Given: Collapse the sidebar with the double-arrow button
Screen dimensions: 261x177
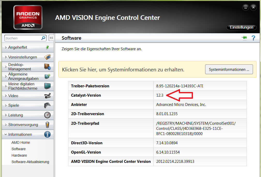Looking at the screenshot, I should pos(51,38).
